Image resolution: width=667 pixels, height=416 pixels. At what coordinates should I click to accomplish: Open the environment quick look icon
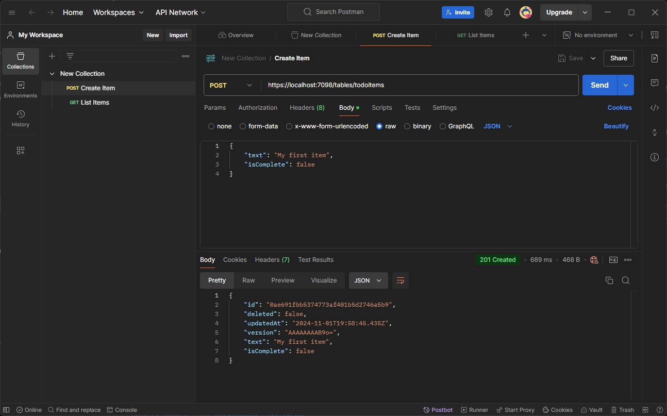point(655,35)
